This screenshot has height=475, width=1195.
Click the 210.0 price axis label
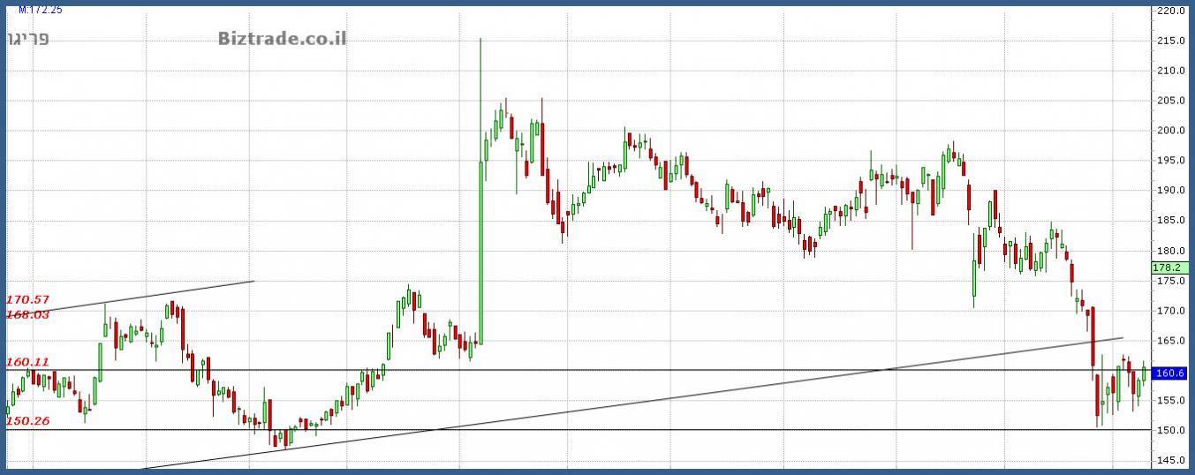pos(1169,71)
